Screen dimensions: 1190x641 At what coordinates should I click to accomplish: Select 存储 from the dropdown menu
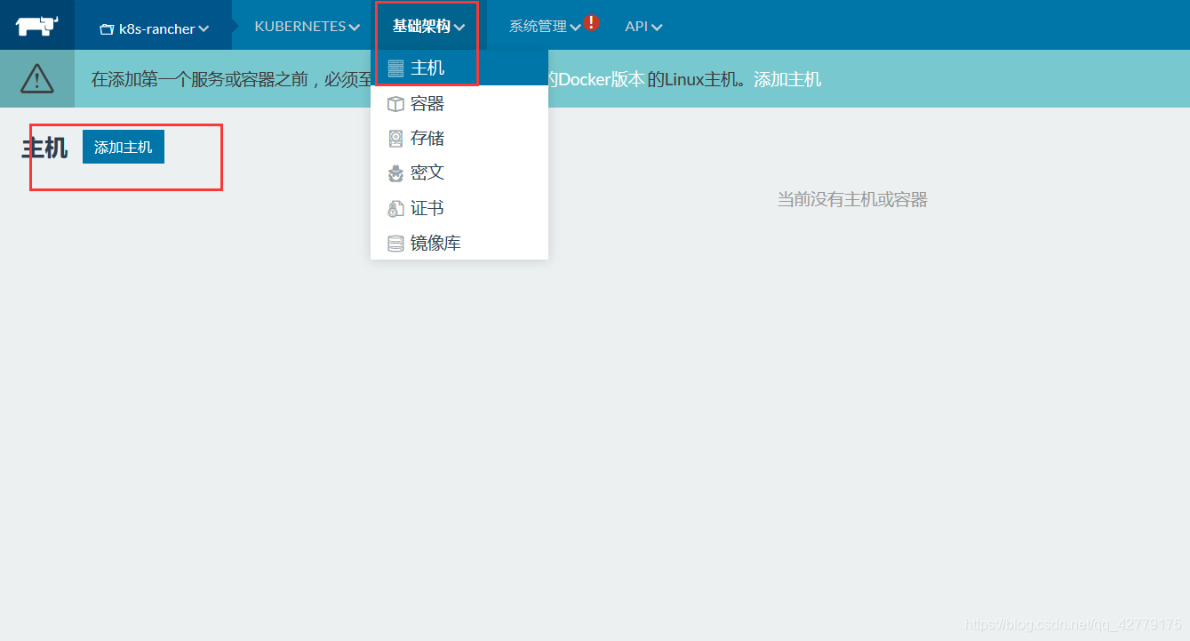tap(459, 139)
